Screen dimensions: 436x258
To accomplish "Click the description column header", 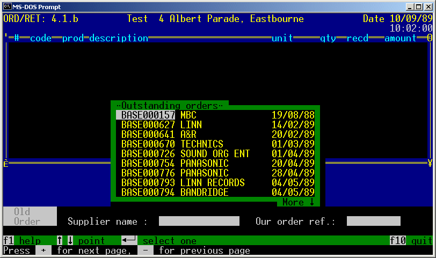I will point(119,38).
